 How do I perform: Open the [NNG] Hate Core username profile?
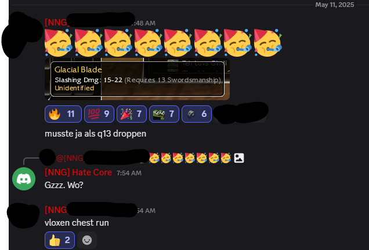pyautogui.click(x=78, y=172)
